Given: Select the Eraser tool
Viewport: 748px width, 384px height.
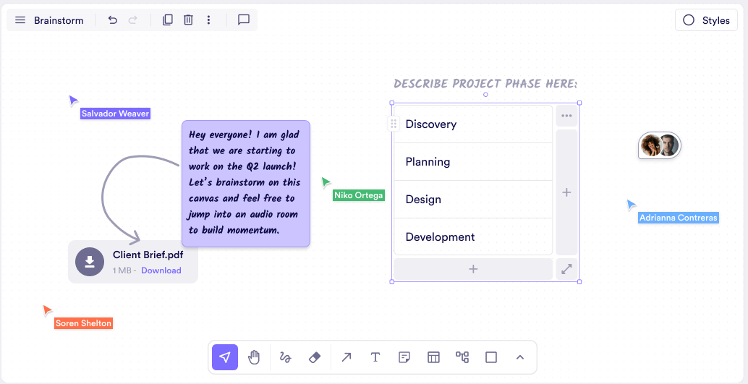Looking at the screenshot, I should (x=315, y=357).
